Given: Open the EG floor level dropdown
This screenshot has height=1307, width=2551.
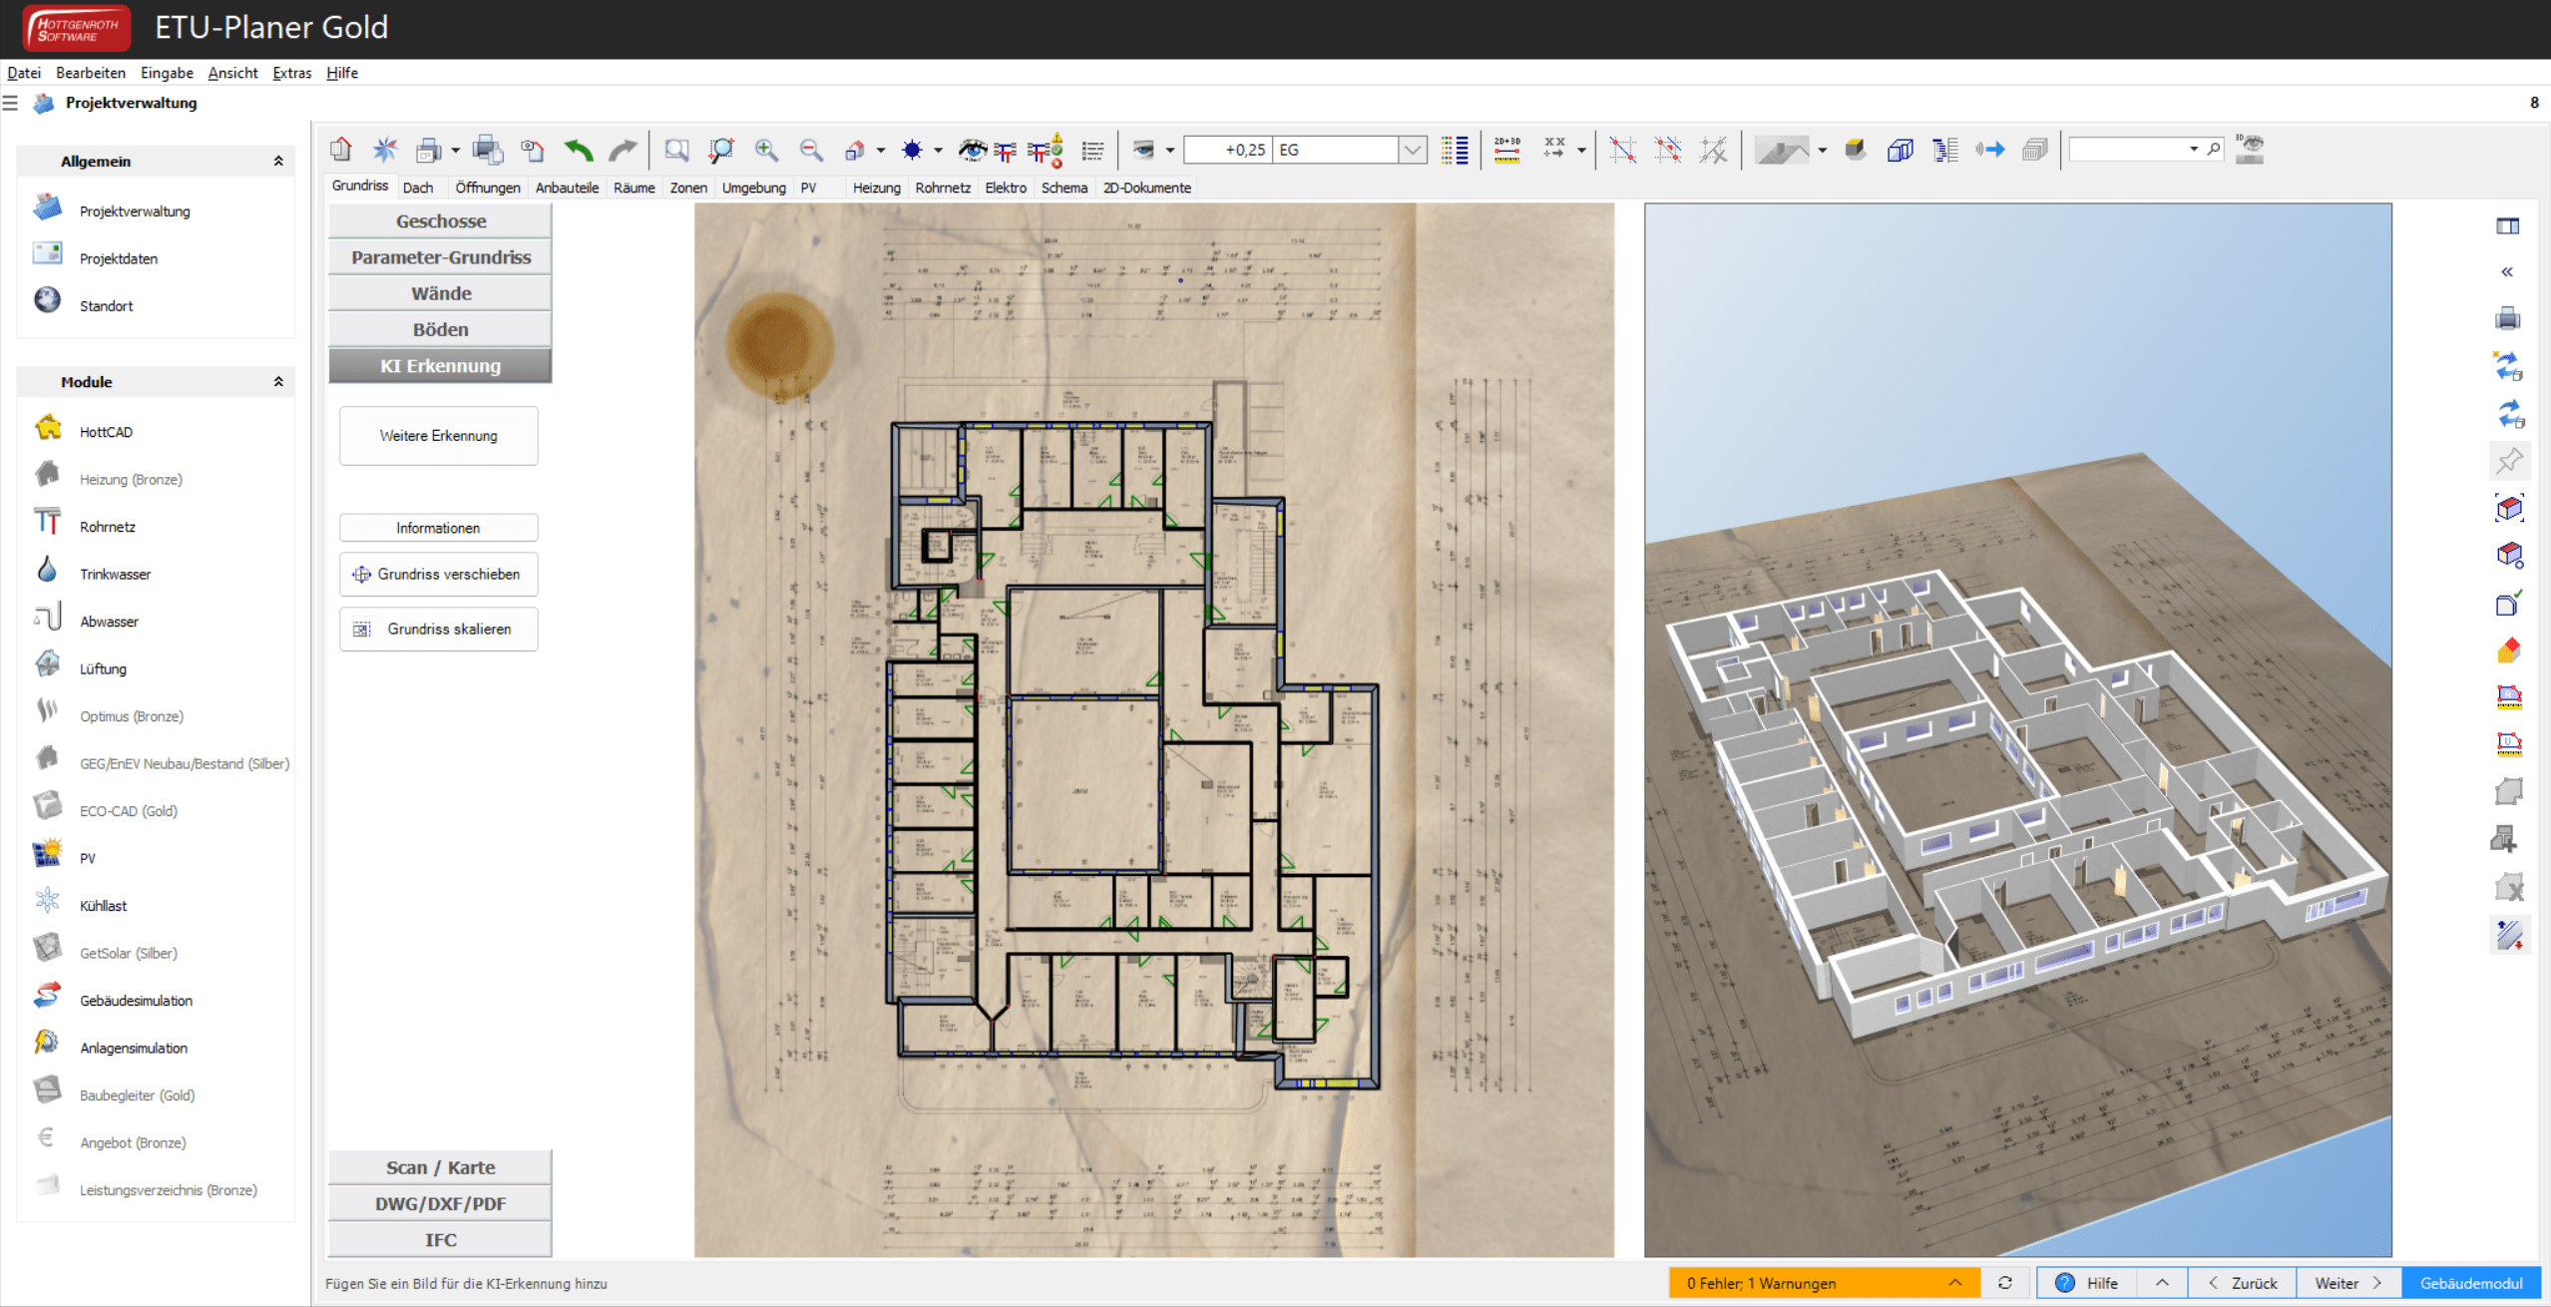Looking at the screenshot, I should click(x=1413, y=150).
